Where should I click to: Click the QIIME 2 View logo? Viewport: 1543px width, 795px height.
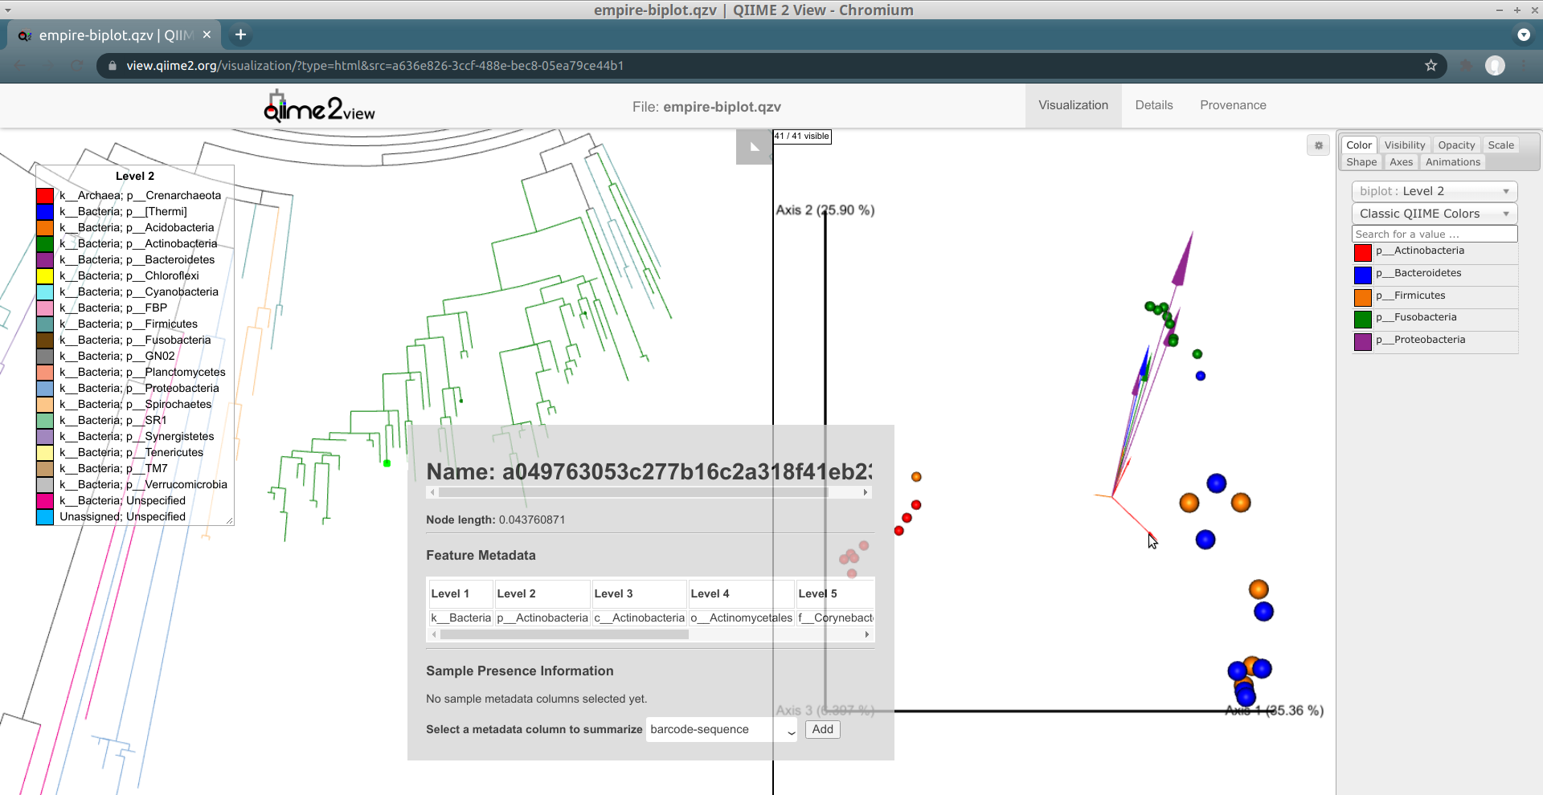[x=319, y=107]
